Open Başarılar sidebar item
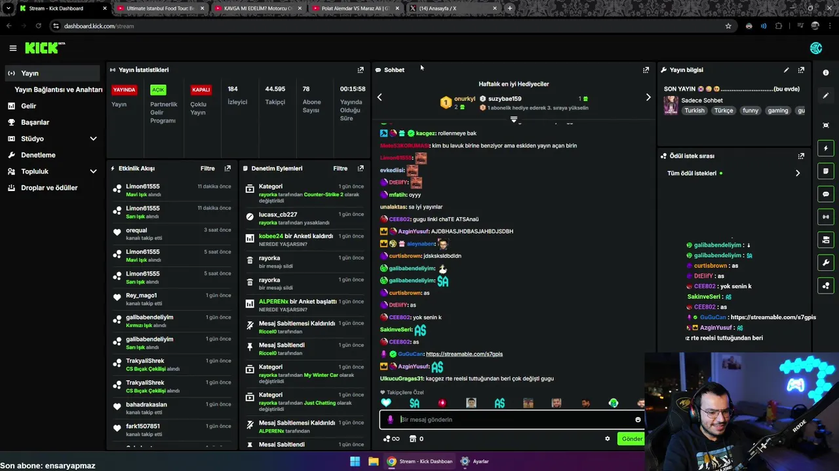Viewport: 839px width, 471px height. (x=52, y=122)
